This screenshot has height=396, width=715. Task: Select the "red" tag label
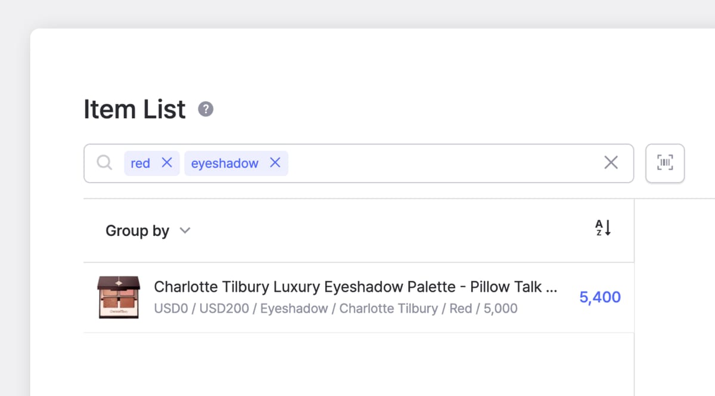pyautogui.click(x=140, y=164)
